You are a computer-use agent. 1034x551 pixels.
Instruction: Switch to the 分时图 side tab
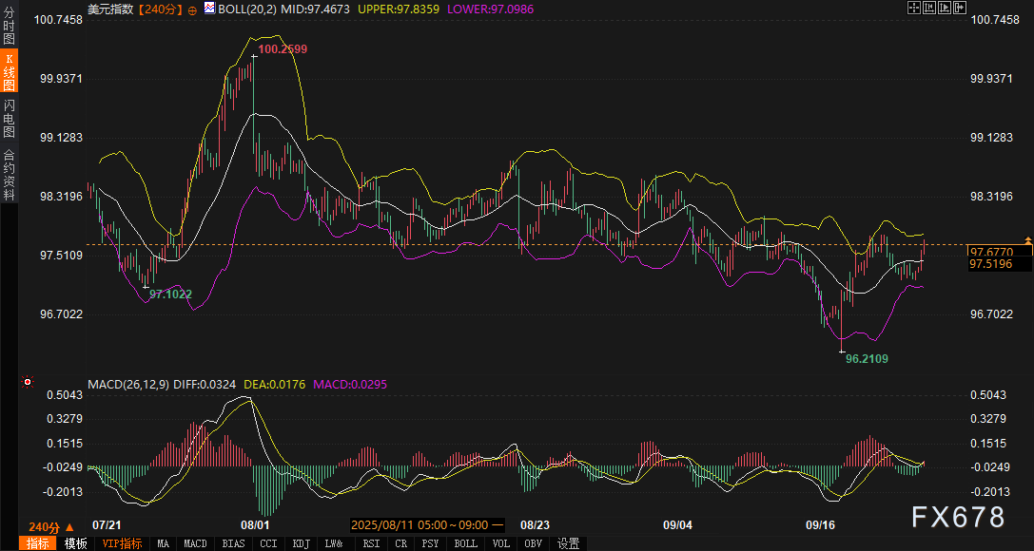[9, 28]
